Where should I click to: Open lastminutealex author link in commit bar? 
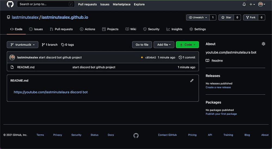coord(27,57)
